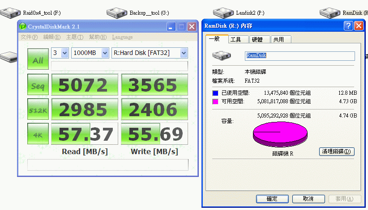Click the 4.74 GB capacity text

tap(348, 115)
